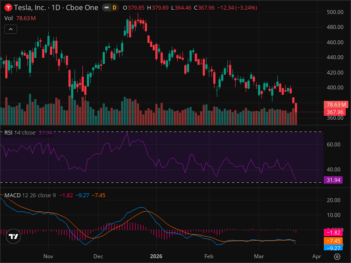
Task: Open the TradingView logo in chart corner
Action: pos(14,236)
